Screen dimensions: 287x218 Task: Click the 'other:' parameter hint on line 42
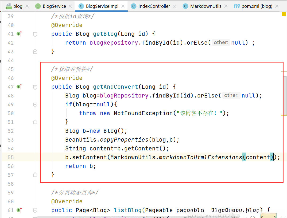click(x=221, y=42)
